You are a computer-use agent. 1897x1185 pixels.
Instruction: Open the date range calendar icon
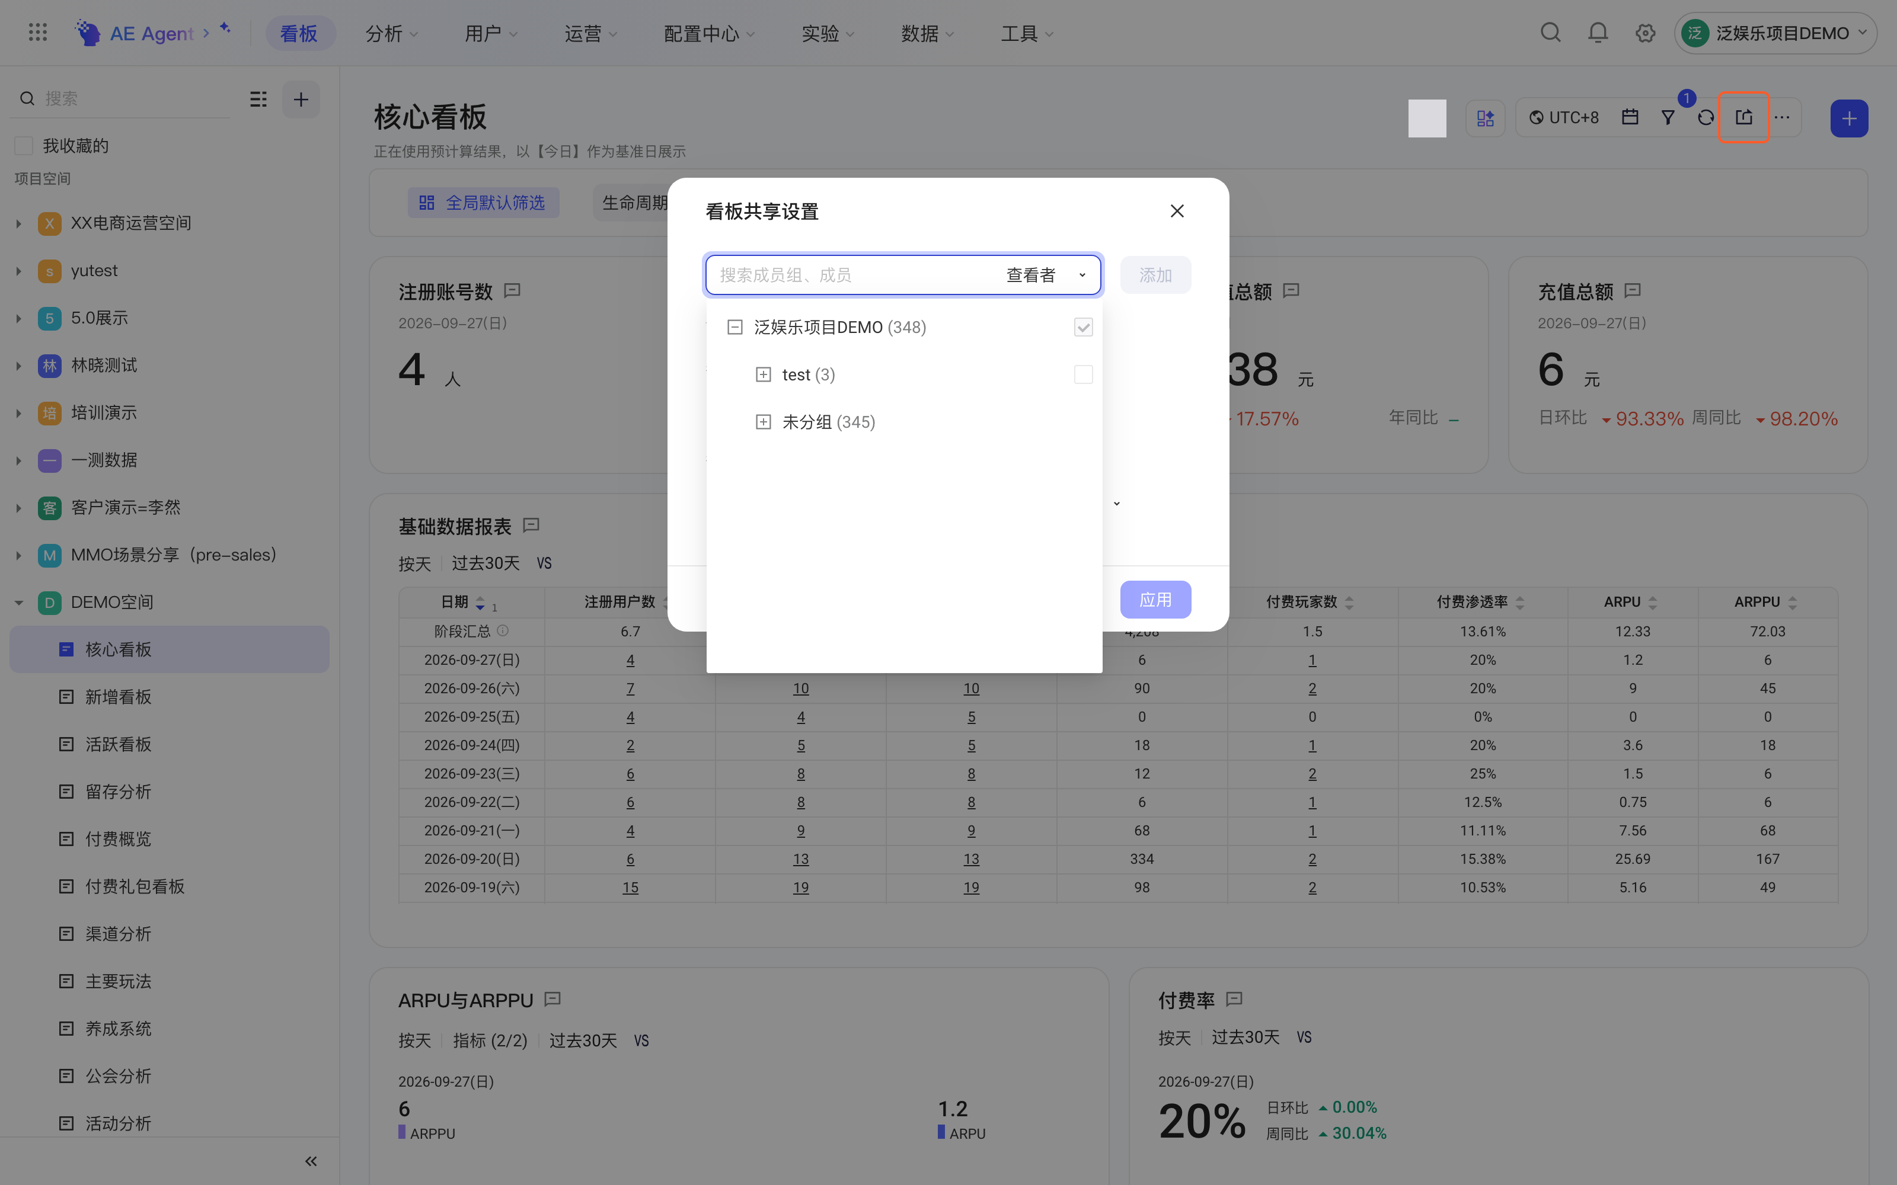click(x=1630, y=117)
